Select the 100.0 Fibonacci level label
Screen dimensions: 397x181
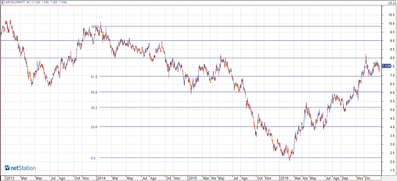pos(95,27)
